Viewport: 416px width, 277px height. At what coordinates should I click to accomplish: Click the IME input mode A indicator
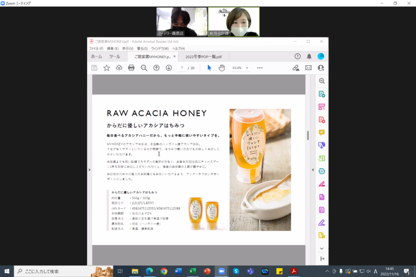(x=375, y=271)
